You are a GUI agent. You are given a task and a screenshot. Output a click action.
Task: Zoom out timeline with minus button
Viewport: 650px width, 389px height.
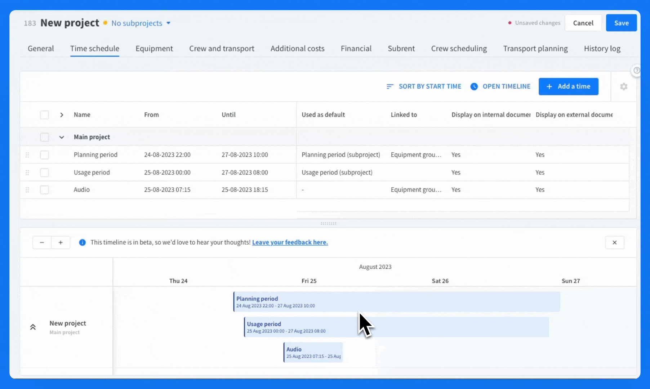[42, 242]
